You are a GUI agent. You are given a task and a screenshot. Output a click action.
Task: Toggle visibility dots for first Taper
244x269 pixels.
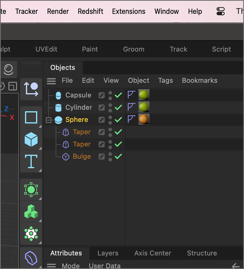(x=110, y=132)
